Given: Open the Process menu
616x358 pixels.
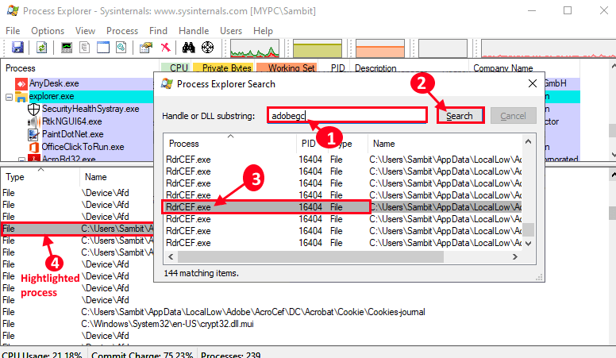Looking at the screenshot, I should coord(122,31).
